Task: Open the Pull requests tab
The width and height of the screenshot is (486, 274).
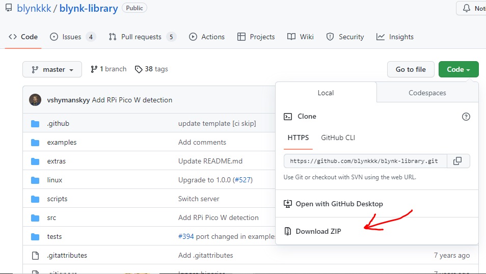Action: [142, 37]
